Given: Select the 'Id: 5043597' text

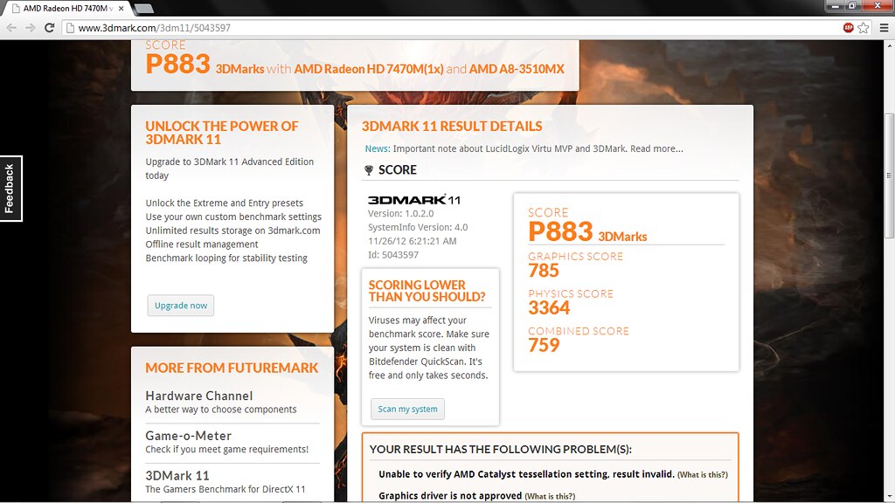Looking at the screenshot, I should (x=392, y=255).
